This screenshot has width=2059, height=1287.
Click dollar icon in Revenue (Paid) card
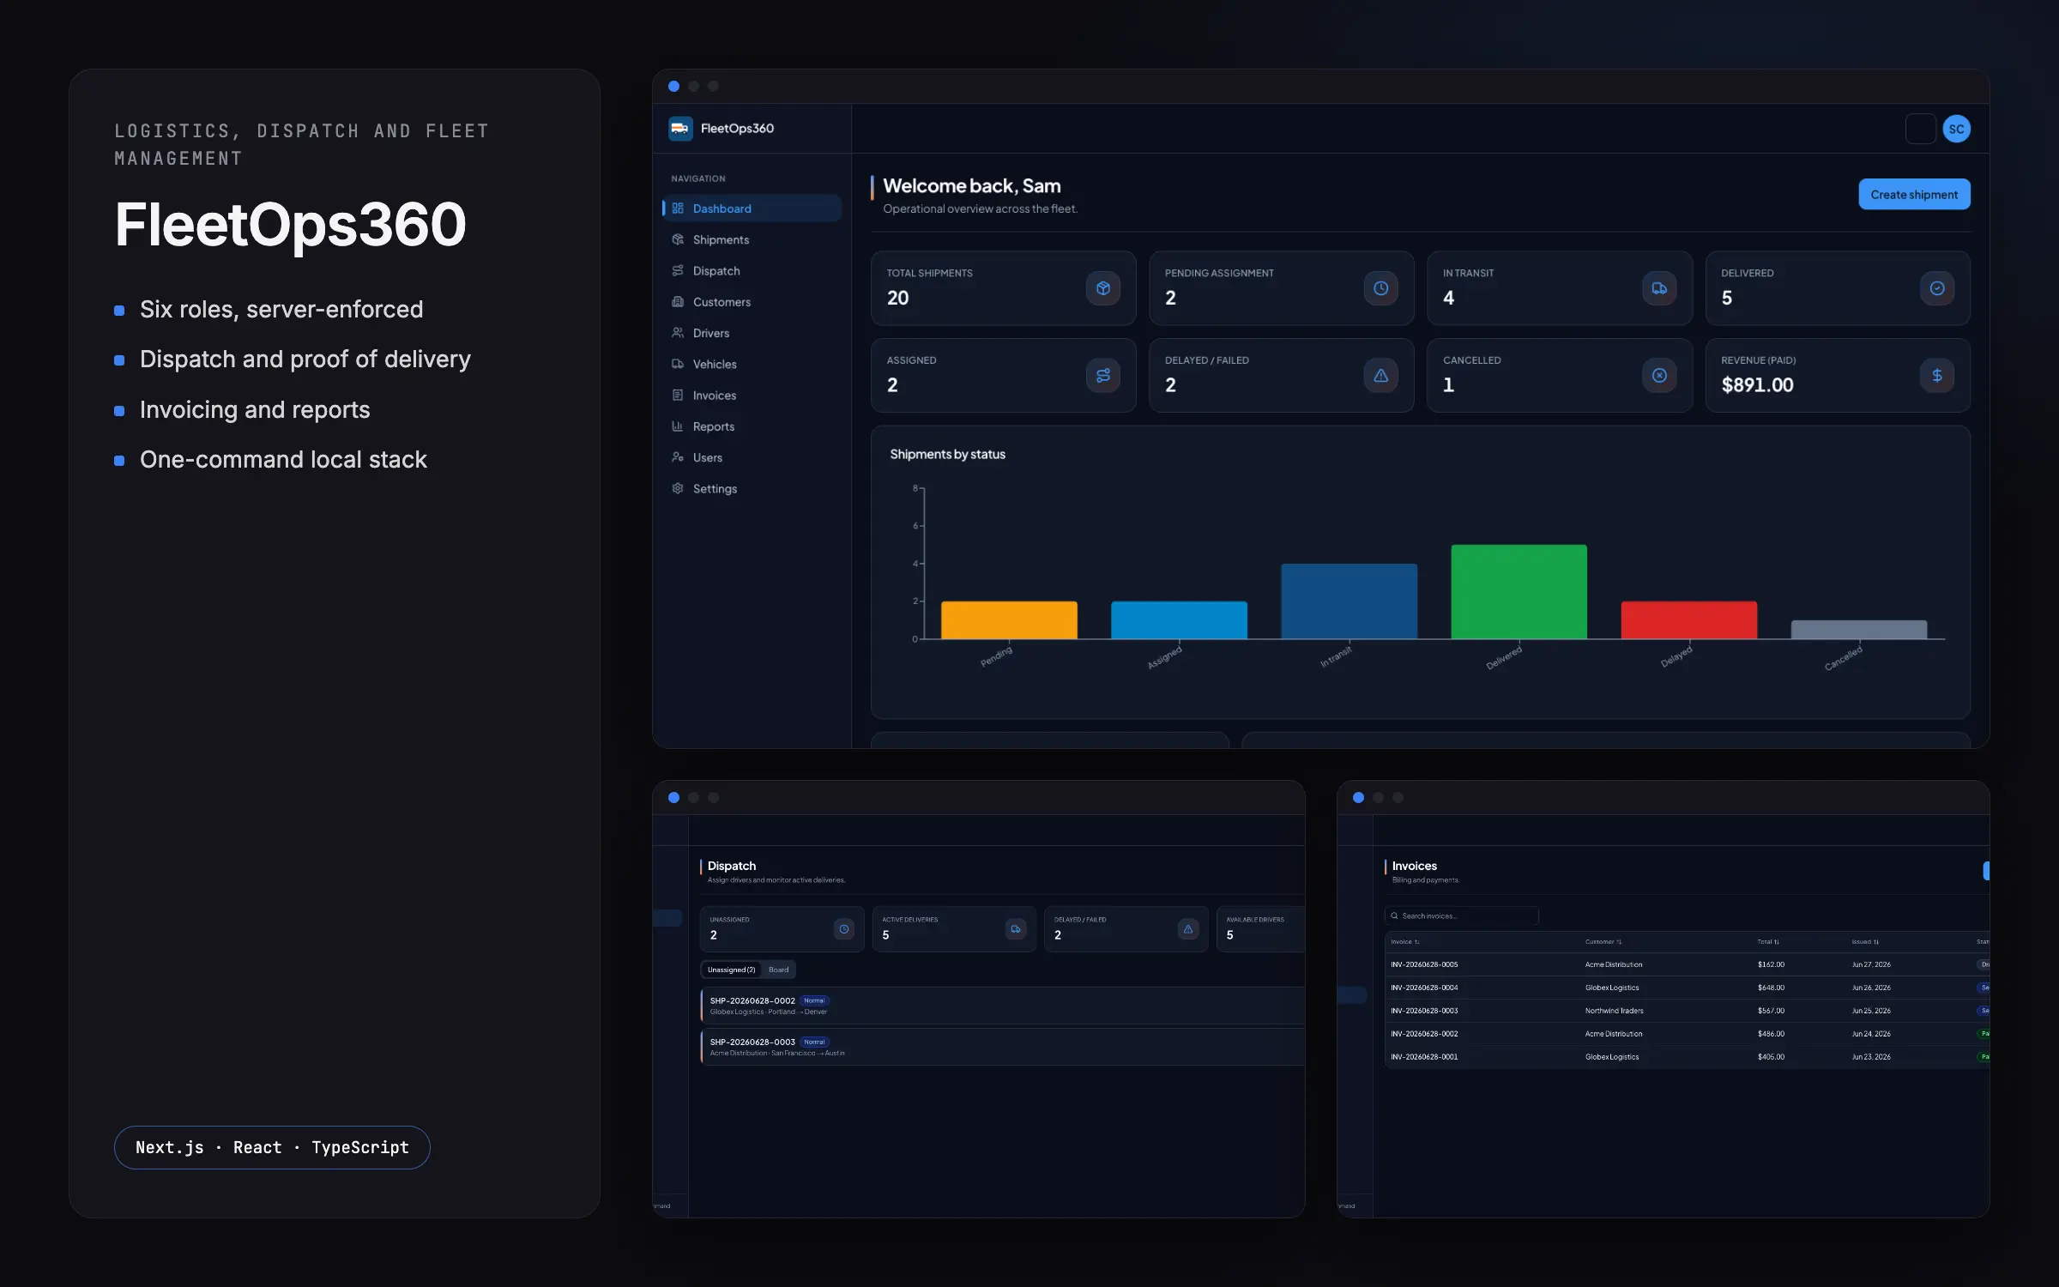[x=1937, y=376]
